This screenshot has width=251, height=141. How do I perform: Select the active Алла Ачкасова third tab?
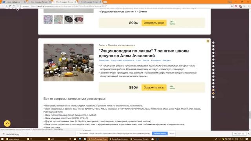tap(64, 2)
